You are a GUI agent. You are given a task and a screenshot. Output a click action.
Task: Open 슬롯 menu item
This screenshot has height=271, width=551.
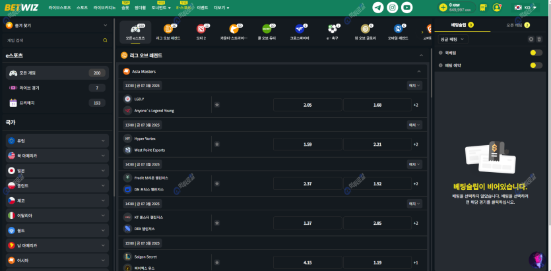(x=125, y=8)
